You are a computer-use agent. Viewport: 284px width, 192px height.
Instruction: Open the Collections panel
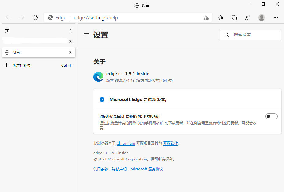234,17
